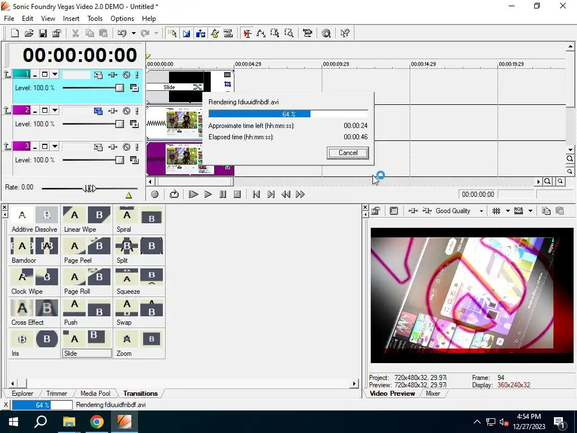
Task: Open a project with the folder icon
Action: 29,33
